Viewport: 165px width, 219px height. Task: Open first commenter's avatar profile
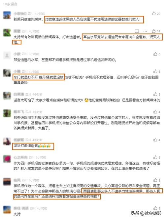7,15
